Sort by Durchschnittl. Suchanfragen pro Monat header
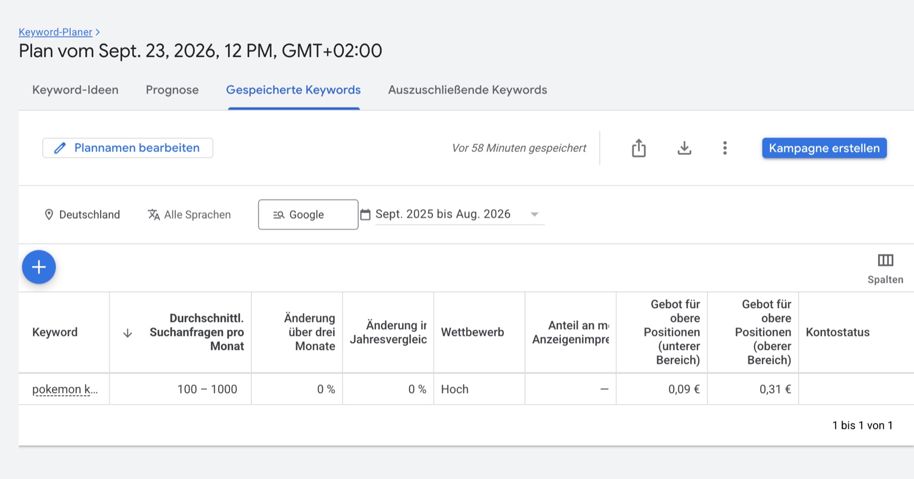The image size is (914, 479). pos(197,332)
